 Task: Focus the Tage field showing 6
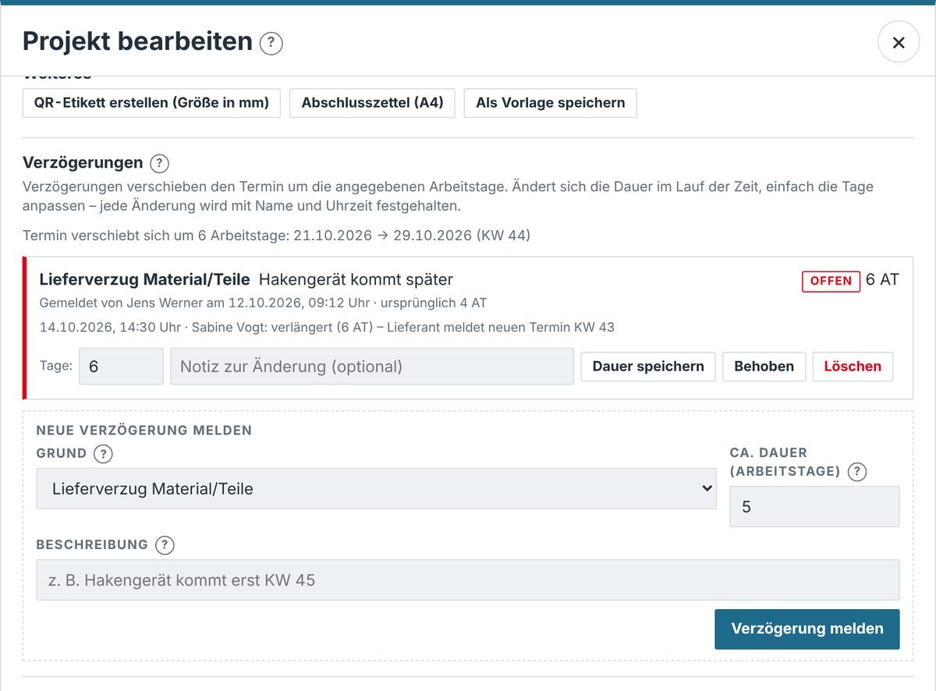[x=121, y=367]
